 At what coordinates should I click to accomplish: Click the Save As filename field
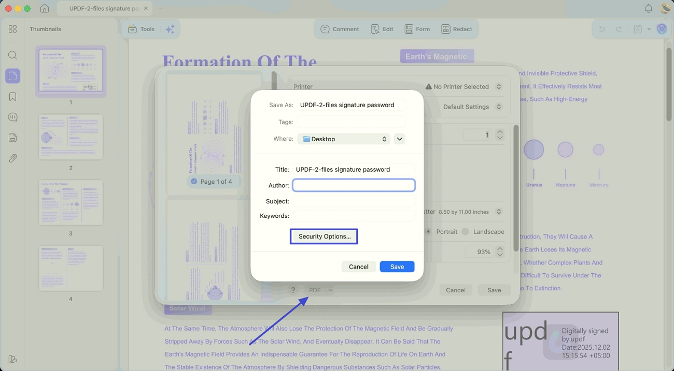click(x=351, y=105)
